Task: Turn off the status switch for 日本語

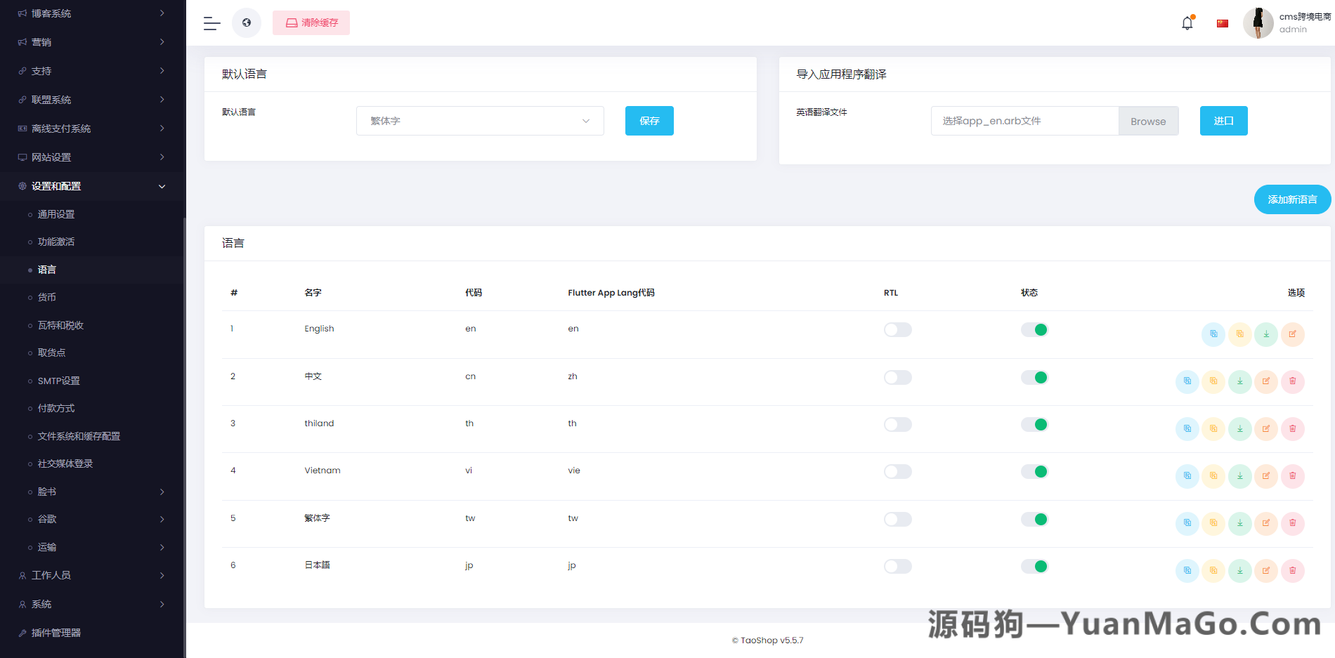Action: 1034,566
